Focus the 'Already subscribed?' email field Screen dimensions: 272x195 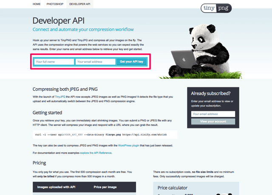click(x=213, y=114)
